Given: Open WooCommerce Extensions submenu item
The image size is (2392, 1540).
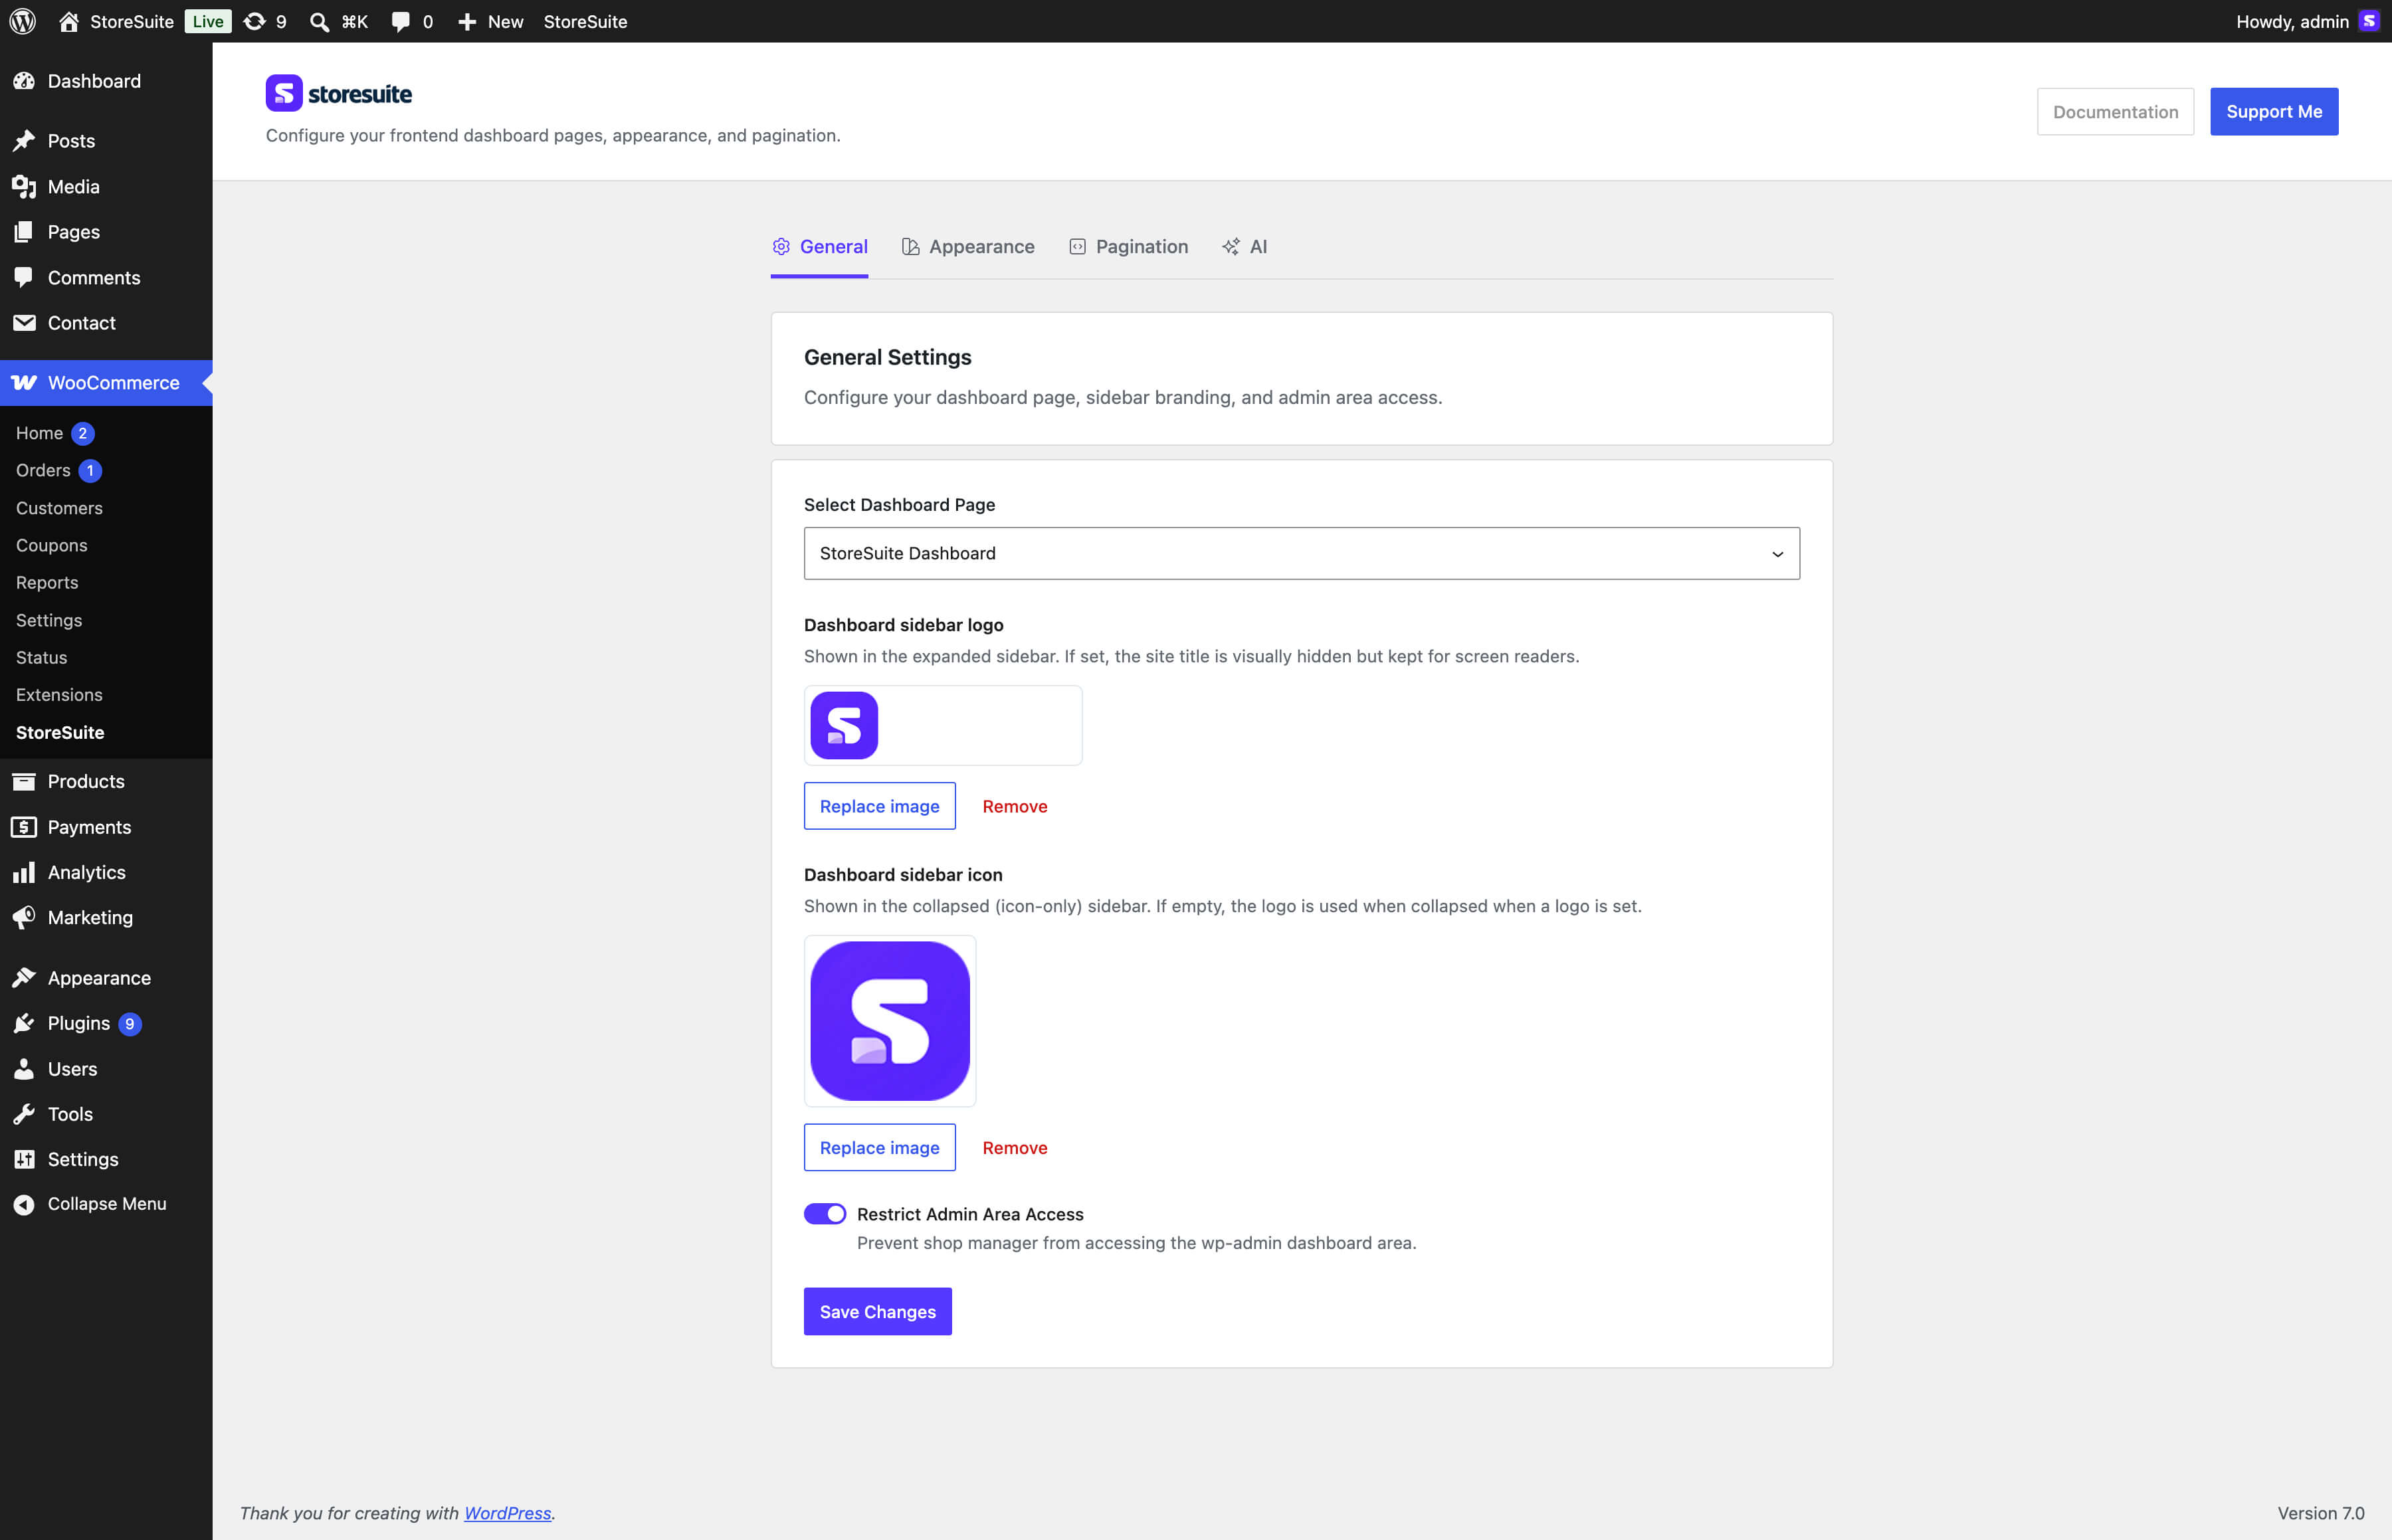Looking at the screenshot, I should [59, 694].
